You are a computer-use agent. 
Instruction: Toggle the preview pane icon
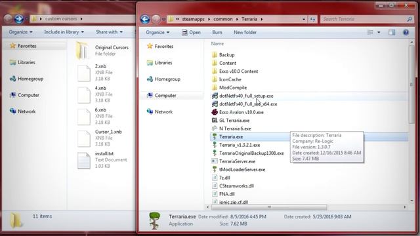click(392, 32)
